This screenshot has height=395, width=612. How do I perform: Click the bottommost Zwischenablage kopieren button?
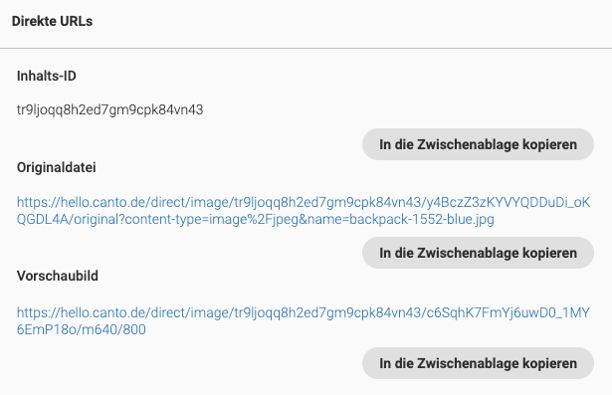478,363
